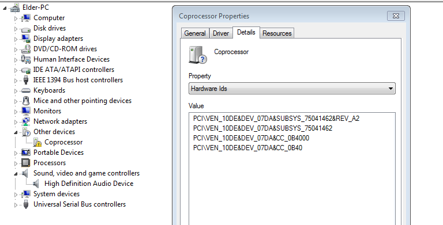The image size is (443, 225).
Task: Expand the System devices node
Action: (16, 195)
